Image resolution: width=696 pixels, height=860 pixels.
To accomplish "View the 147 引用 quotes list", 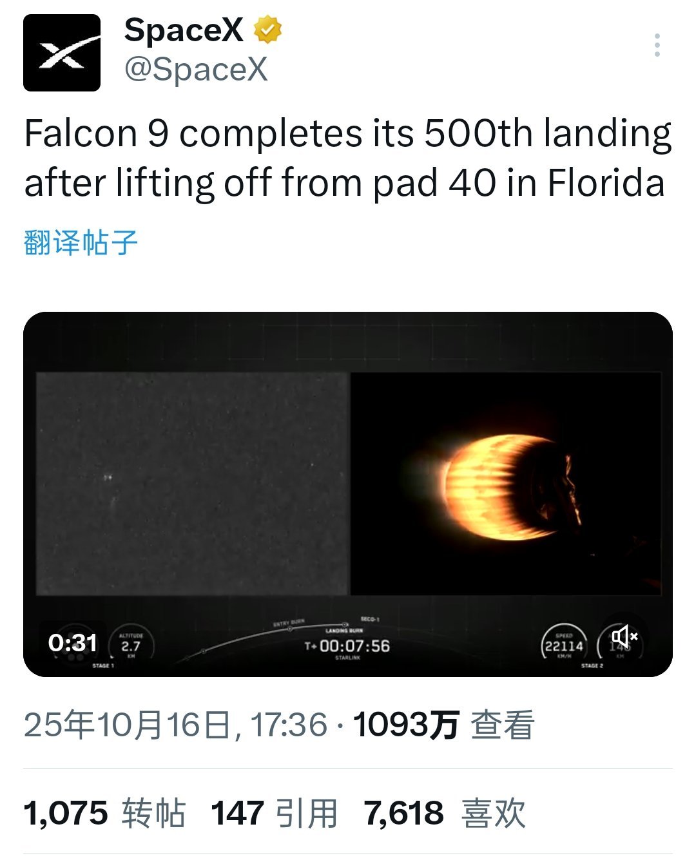I will pyautogui.click(x=274, y=813).
